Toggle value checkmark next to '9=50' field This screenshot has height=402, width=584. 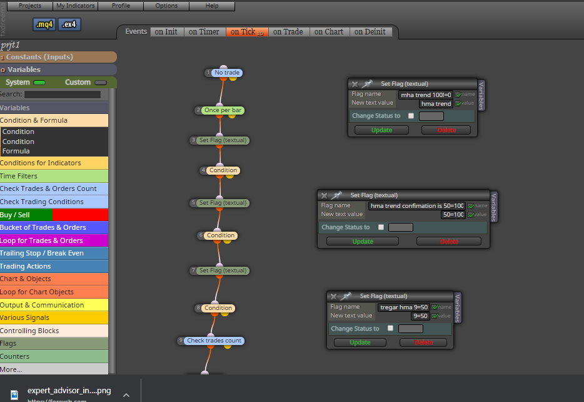pos(435,316)
